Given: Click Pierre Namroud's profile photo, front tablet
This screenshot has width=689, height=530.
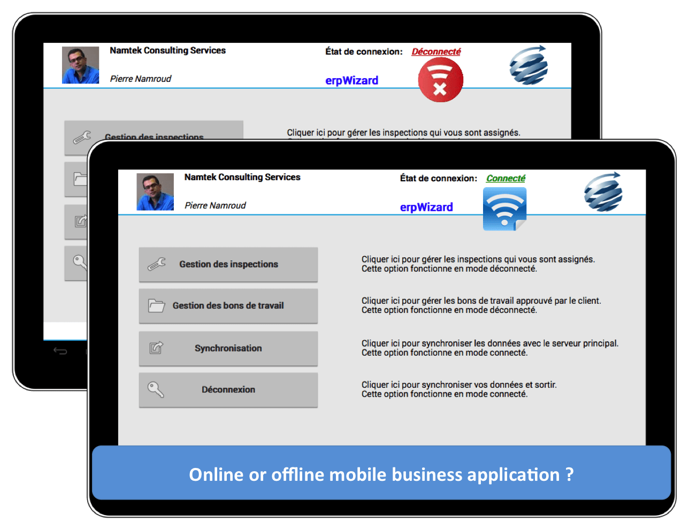Looking at the screenshot, I should pyautogui.click(x=155, y=191).
